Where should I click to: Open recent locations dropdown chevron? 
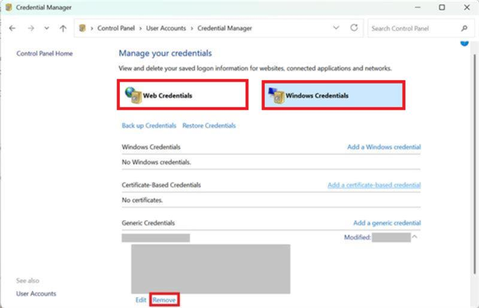coord(47,28)
